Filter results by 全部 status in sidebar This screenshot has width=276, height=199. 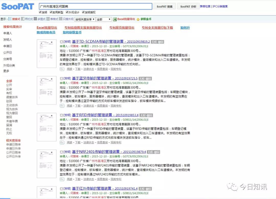tap(9, 81)
